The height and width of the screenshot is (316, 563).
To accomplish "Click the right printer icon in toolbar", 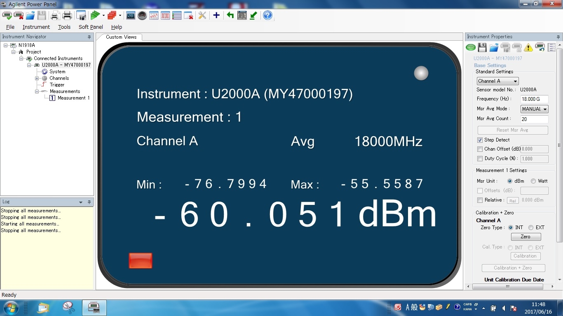I will click(67, 16).
